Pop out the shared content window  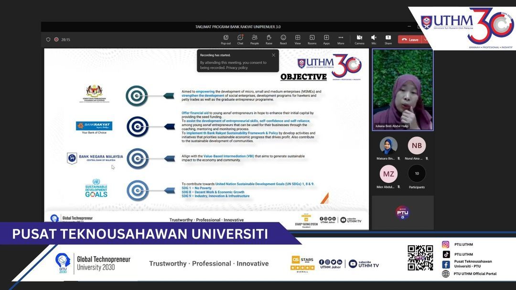click(226, 39)
